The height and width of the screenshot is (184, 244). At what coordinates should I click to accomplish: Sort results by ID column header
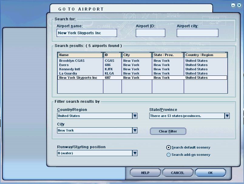tap(112, 55)
